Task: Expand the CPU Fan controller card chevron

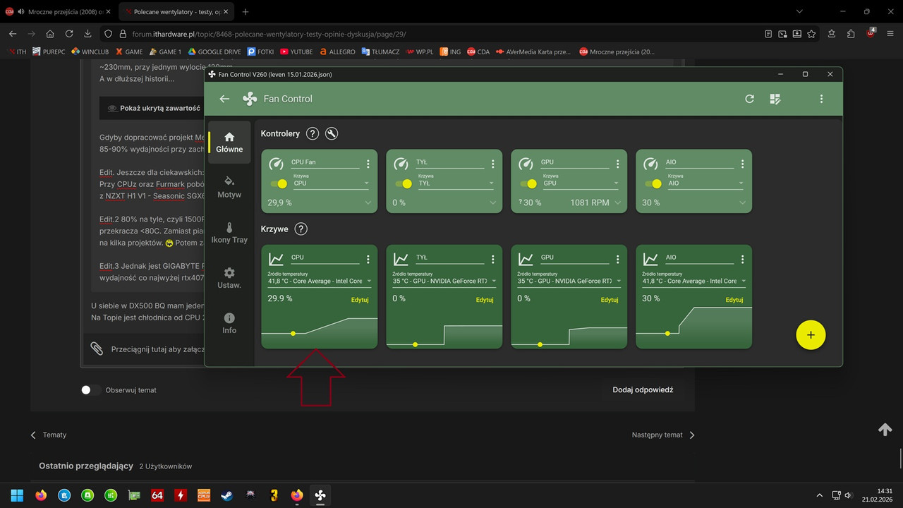Action: point(368,203)
